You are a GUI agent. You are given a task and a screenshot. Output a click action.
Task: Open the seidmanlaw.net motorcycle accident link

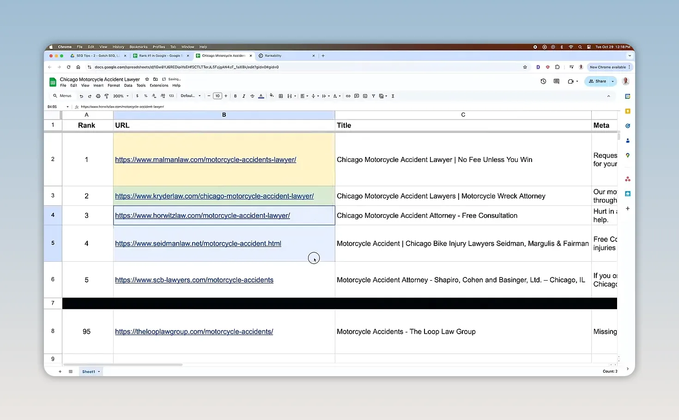point(198,244)
